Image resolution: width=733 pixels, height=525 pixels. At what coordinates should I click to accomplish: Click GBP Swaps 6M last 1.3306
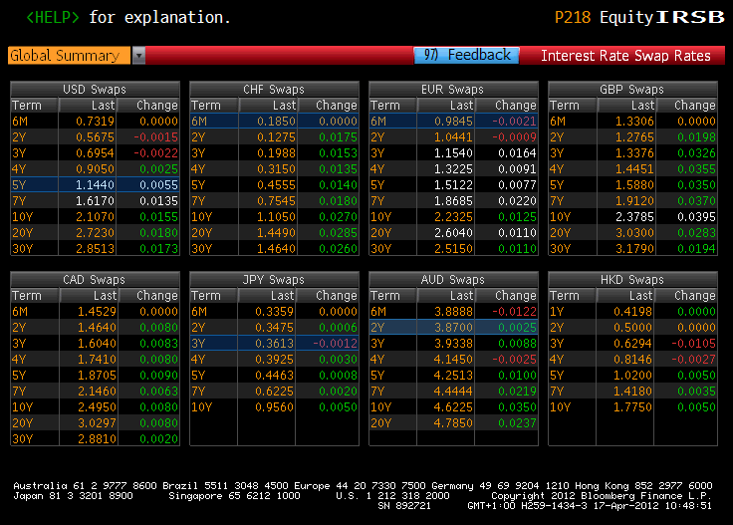coord(634,122)
